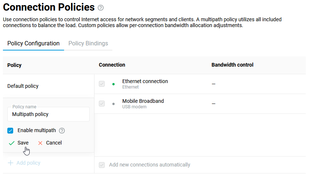Focus the Policy name input field
Image resolution: width=309 pixels, height=176 pixels.
(48, 115)
